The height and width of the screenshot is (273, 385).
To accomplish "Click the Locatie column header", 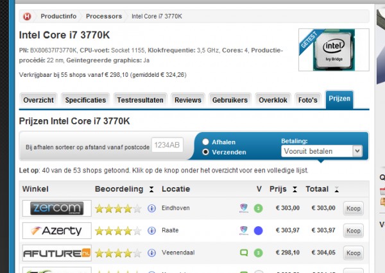I will pyautogui.click(x=176, y=189).
